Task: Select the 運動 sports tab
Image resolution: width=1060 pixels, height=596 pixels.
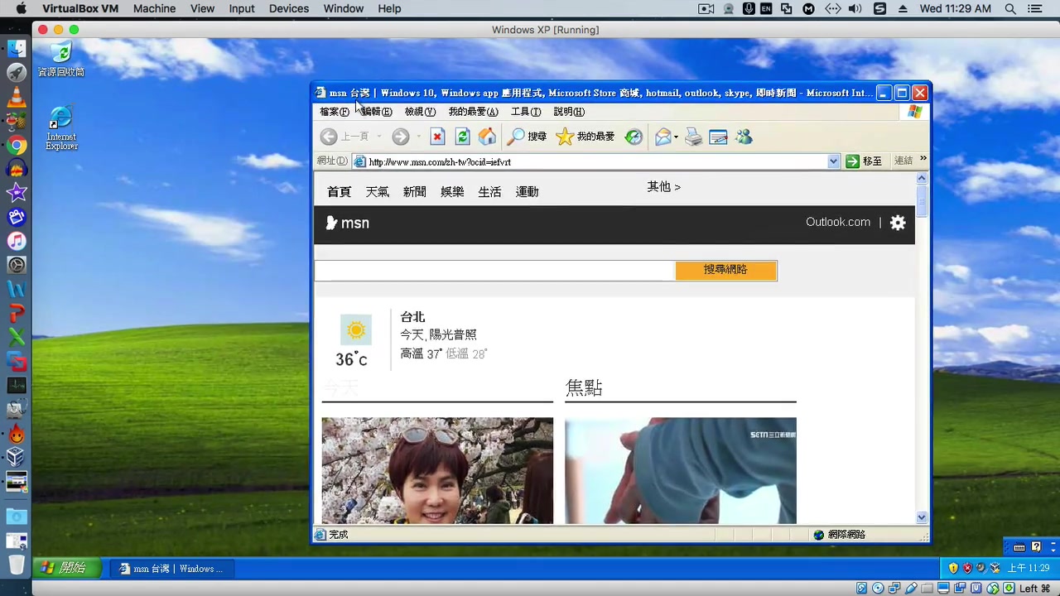Action: 527,192
